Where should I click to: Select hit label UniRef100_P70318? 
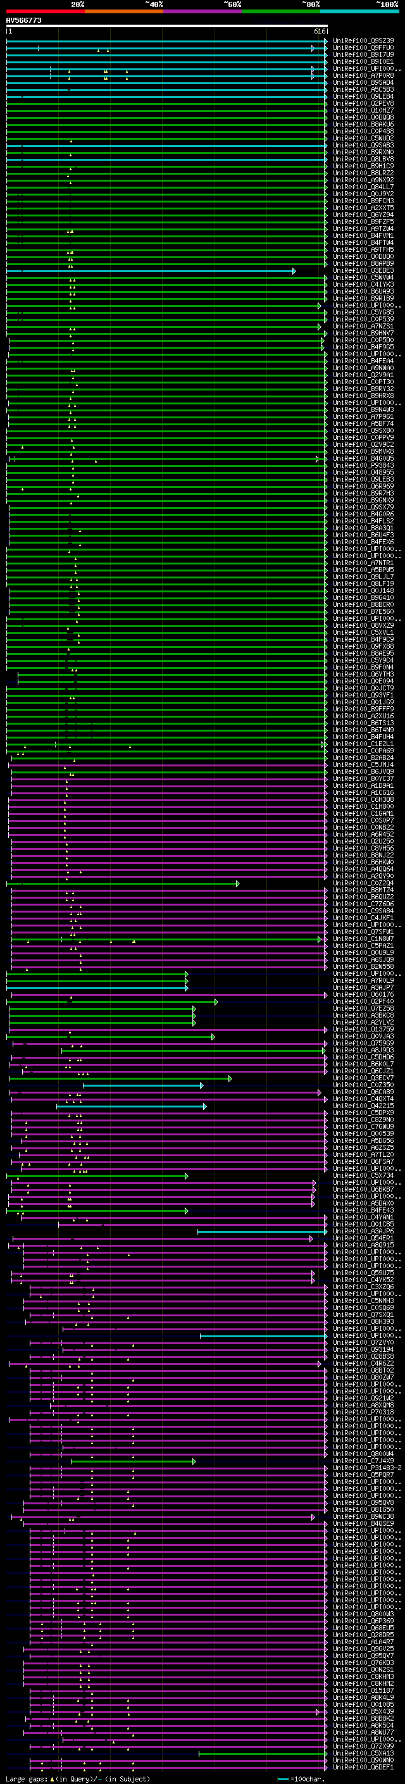pyautogui.click(x=363, y=1412)
